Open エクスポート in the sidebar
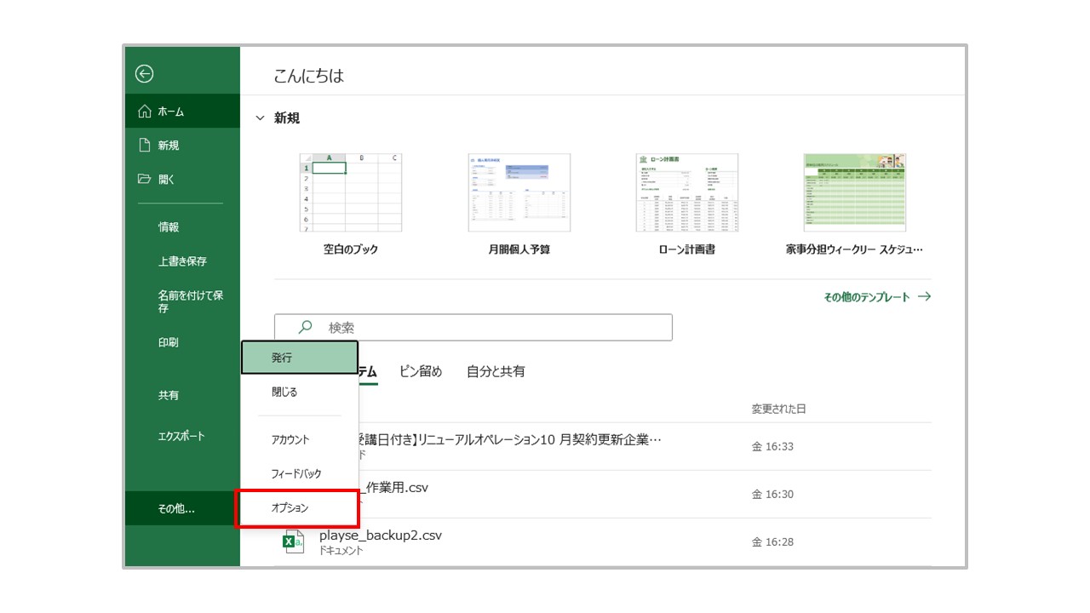The width and height of the screenshot is (1090, 613). pos(182,436)
